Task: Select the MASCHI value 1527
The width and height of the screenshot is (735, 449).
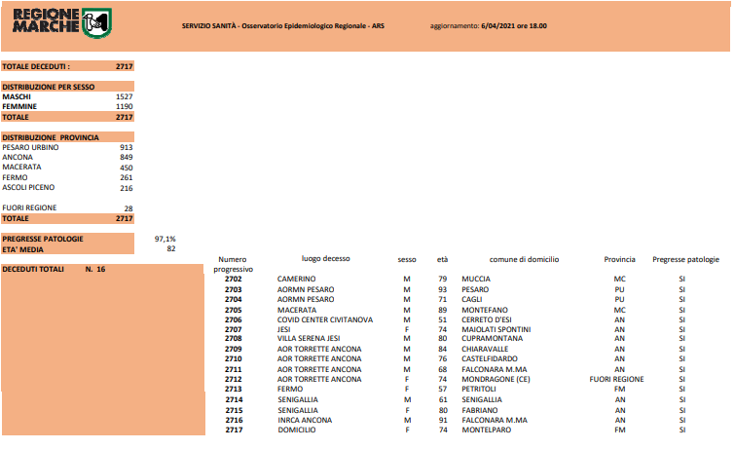Action: click(125, 96)
